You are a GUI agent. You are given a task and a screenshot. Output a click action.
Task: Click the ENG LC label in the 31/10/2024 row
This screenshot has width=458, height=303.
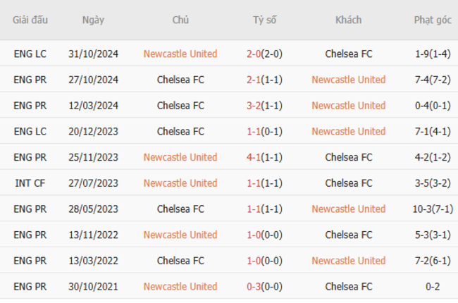pyautogui.click(x=30, y=54)
